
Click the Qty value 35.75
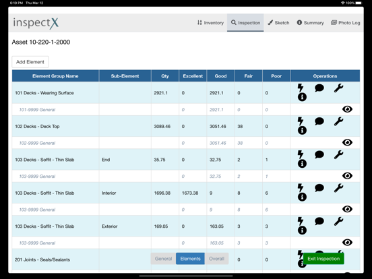160,160
